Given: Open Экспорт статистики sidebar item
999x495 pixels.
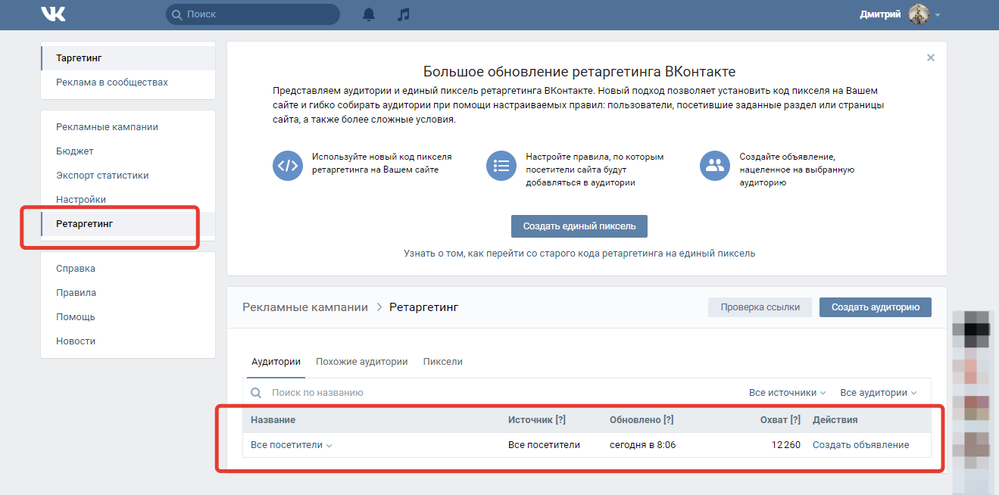Looking at the screenshot, I should coord(128,176).
